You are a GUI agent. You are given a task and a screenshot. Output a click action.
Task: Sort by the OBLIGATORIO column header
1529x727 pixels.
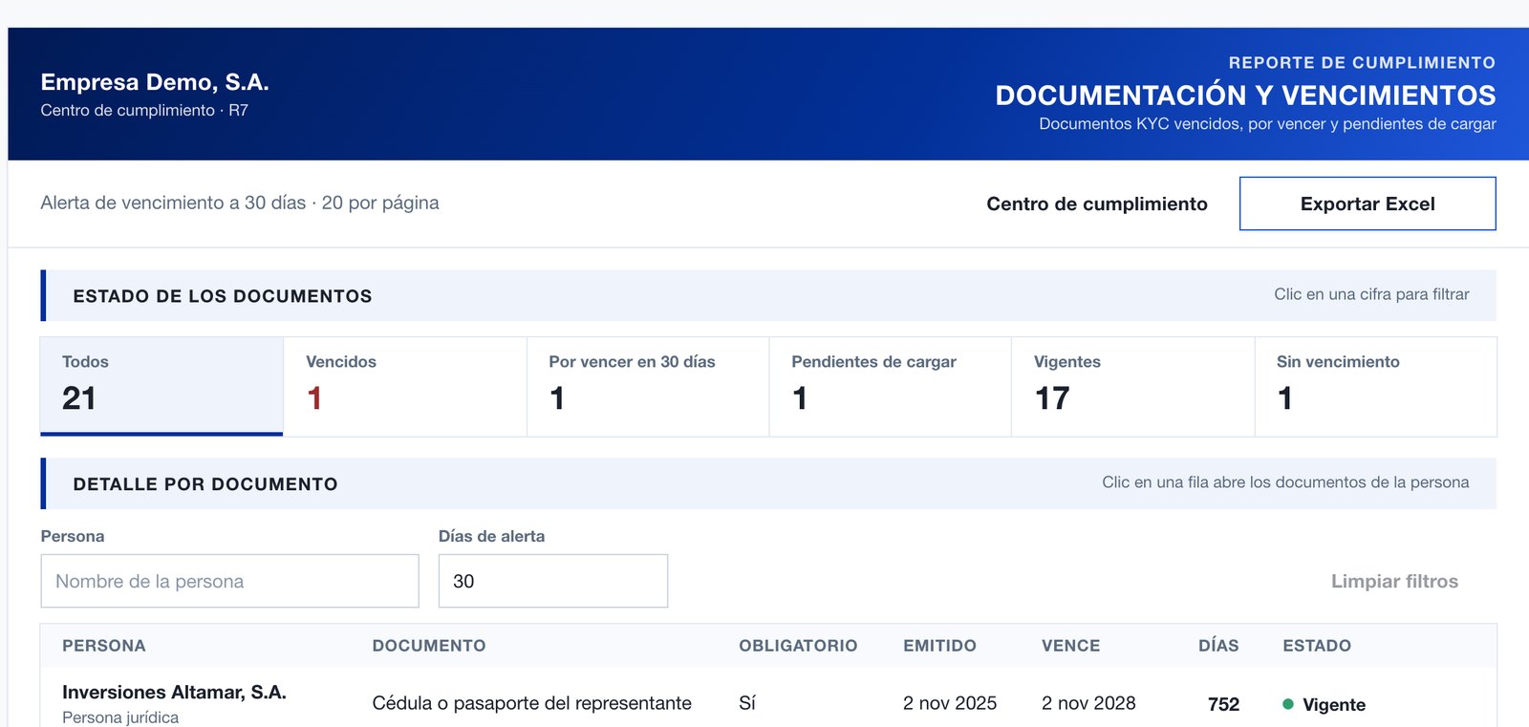[x=798, y=646]
